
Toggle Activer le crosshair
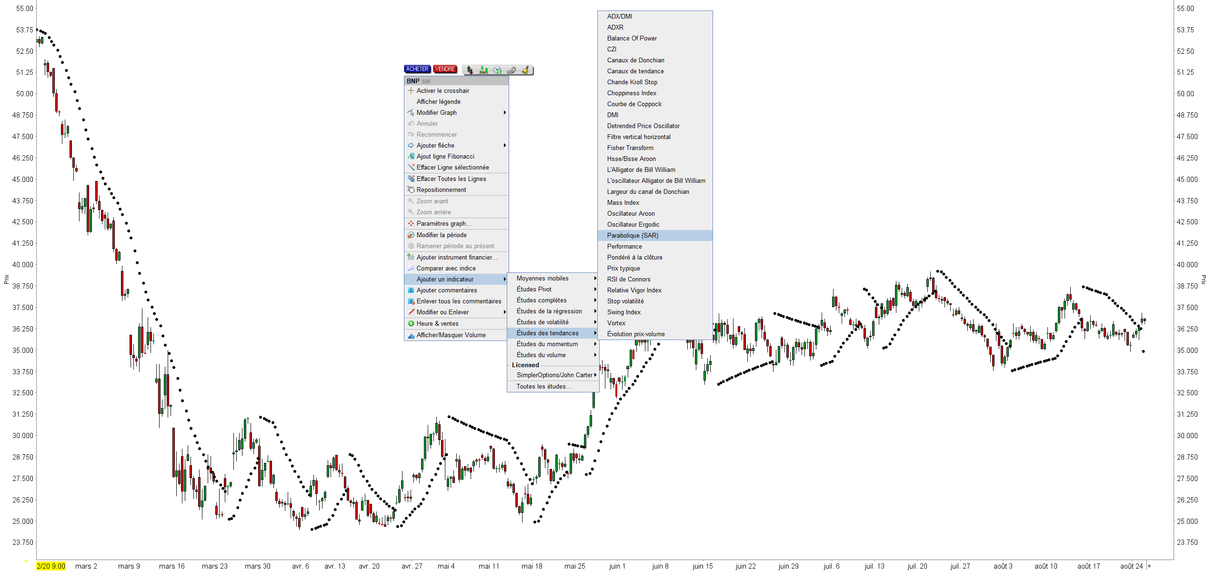click(456, 90)
